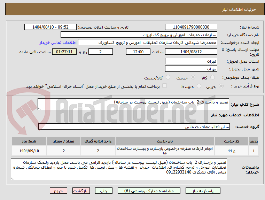Click the deadline hour field 12:00
265x200 pixels.
(x=138, y=52)
